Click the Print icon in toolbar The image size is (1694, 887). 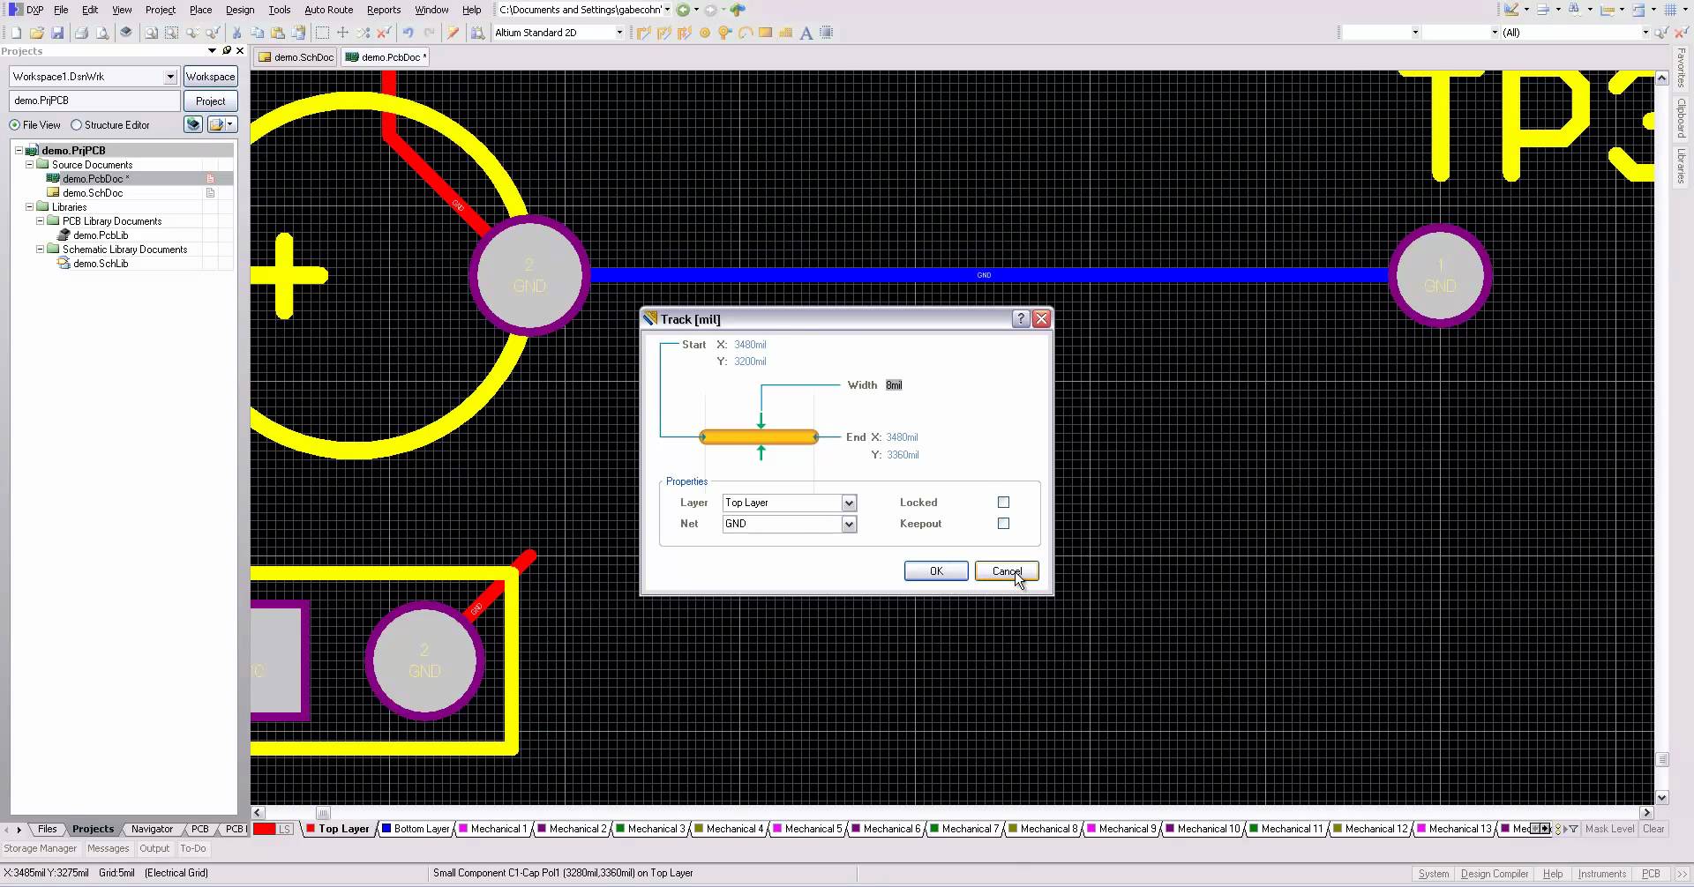point(81,33)
